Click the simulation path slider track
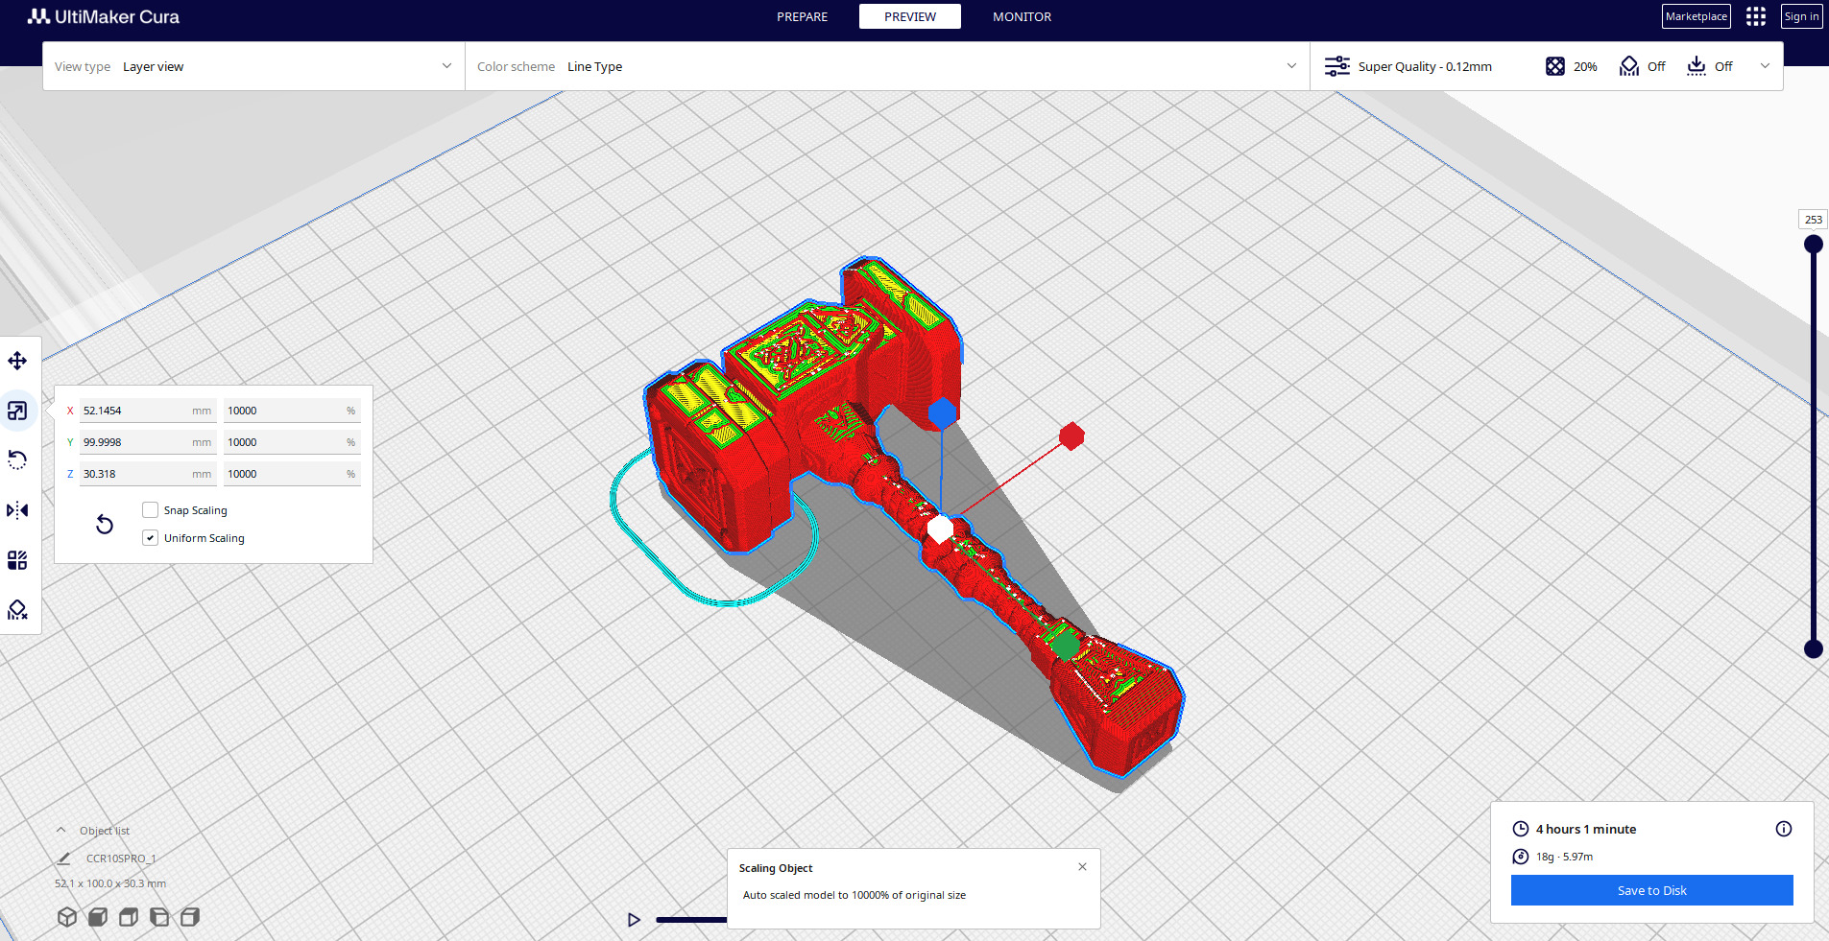Screen dimensions: 1829x941 pyautogui.click(x=691, y=920)
